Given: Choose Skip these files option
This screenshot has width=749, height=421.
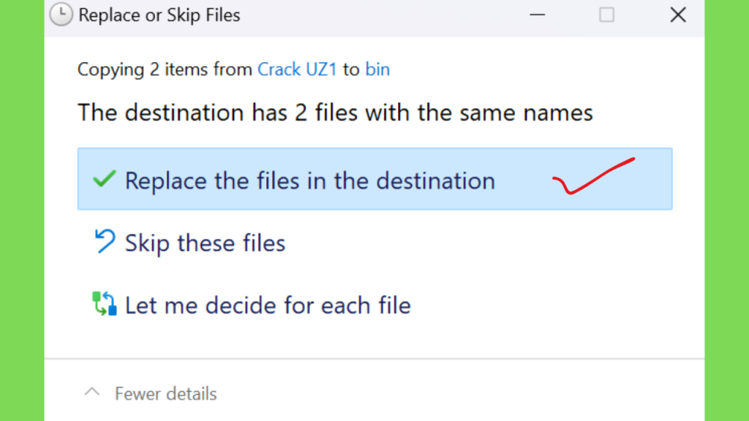Looking at the screenshot, I should click(205, 243).
